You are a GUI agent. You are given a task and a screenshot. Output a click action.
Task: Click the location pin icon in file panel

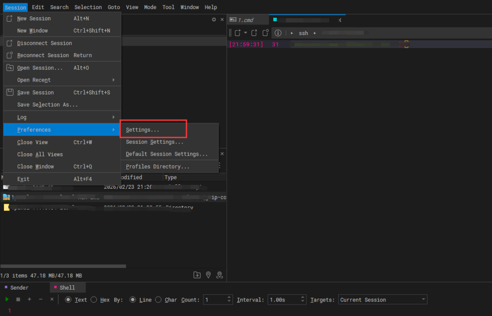[209, 275]
